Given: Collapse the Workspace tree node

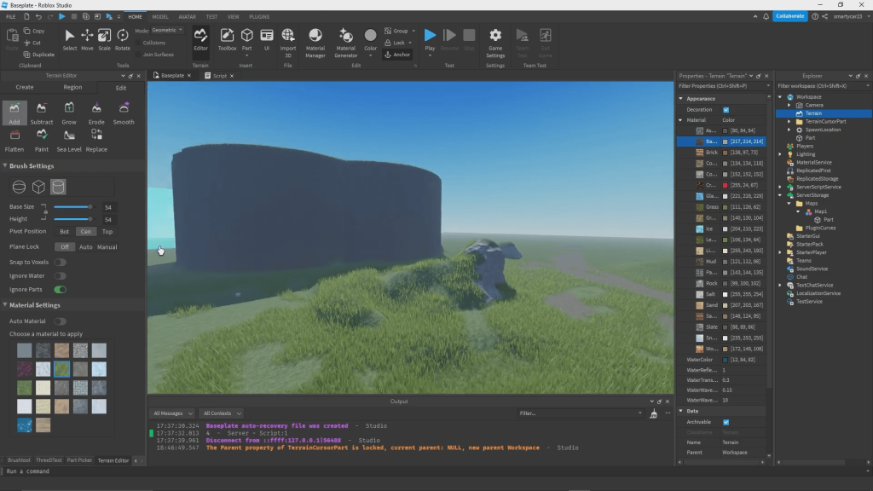Looking at the screenshot, I should click(780, 97).
